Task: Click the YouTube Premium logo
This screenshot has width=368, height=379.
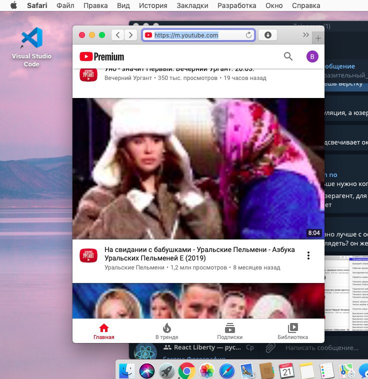Action: point(102,57)
